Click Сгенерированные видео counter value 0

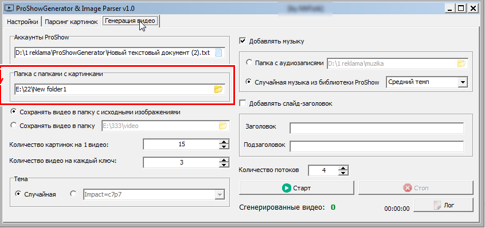[333, 207]
